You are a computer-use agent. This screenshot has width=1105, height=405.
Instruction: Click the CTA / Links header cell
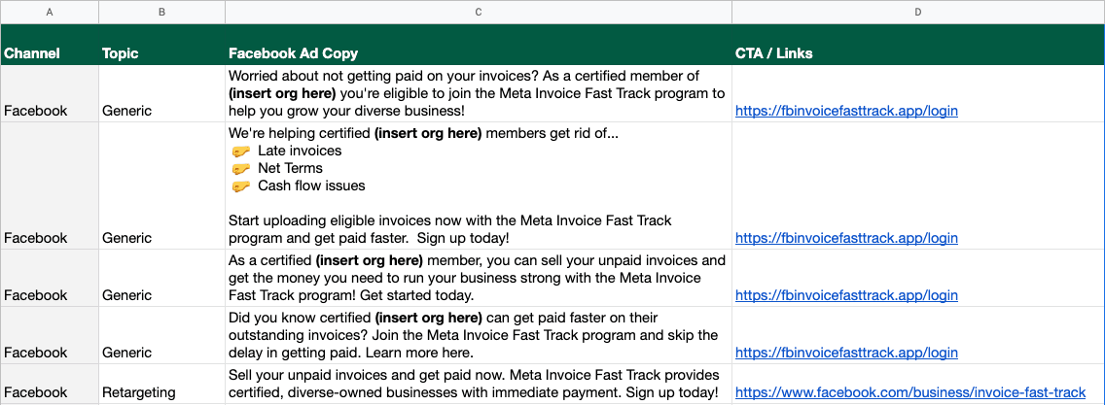pyautogui.click(x=918, y=45)
